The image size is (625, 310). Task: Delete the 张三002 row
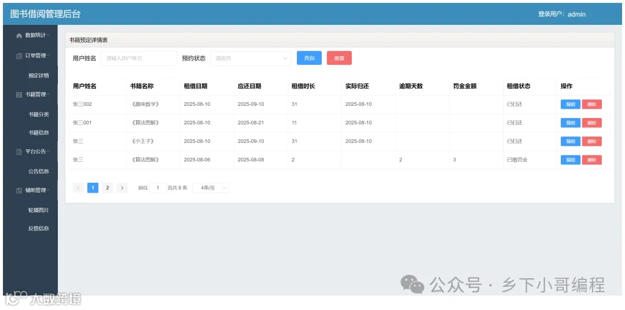tap(592, 105)
